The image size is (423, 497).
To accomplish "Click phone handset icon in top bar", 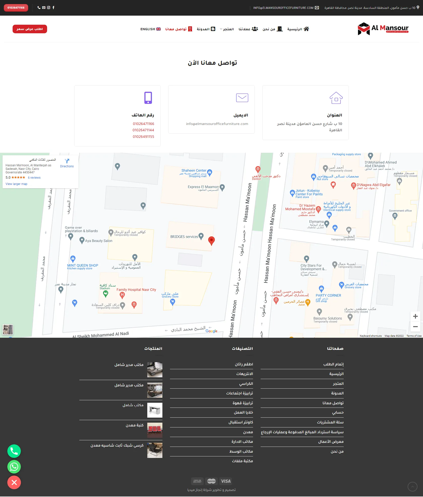I will click(x=39, y=8).
